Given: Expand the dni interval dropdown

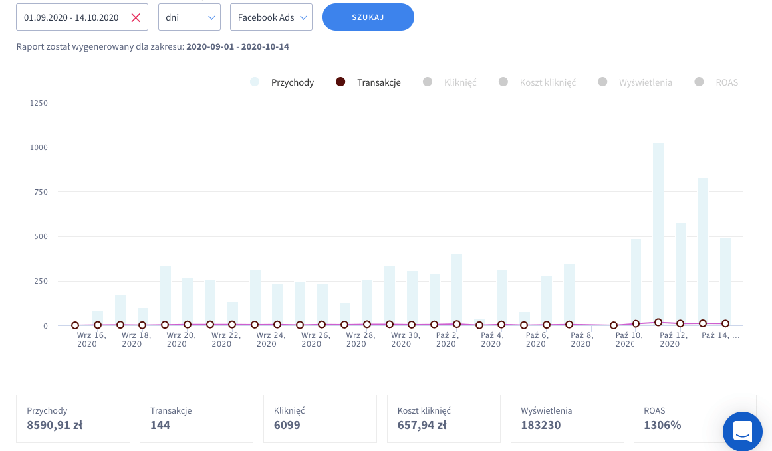Looking at the screenshot, I should click(189, 17).
